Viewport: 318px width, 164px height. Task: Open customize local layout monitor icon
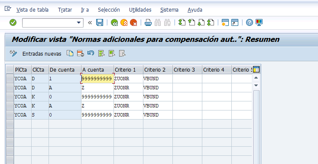(x=259, y=22)
